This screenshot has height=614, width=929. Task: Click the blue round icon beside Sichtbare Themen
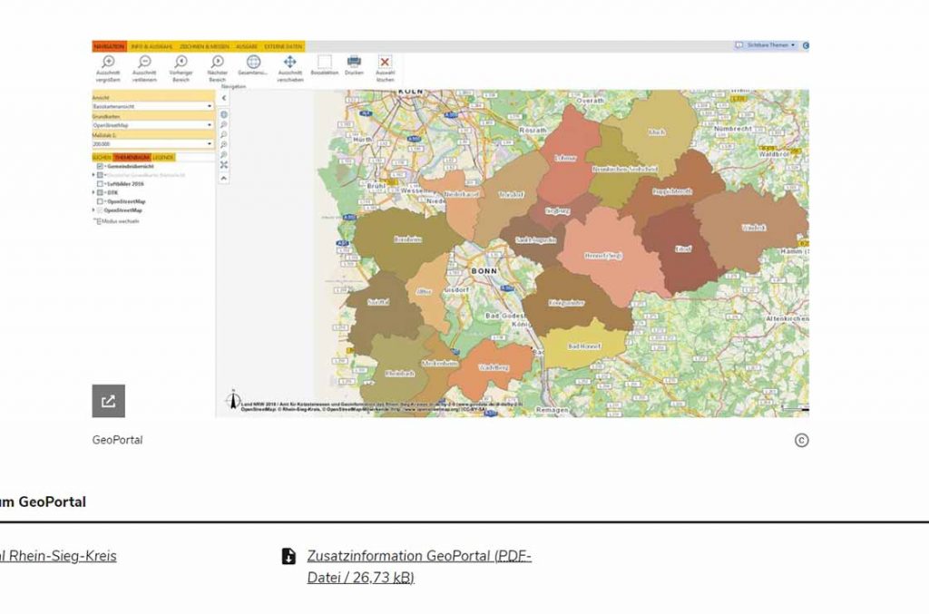click(806, 45)
